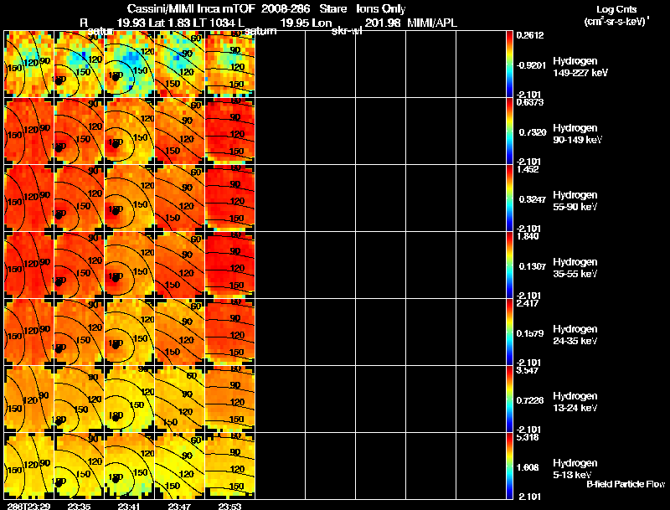The width and height of the screenshot is (670, 510).
Task: Click the '23:53' time label
Action: tap(229, 506)
